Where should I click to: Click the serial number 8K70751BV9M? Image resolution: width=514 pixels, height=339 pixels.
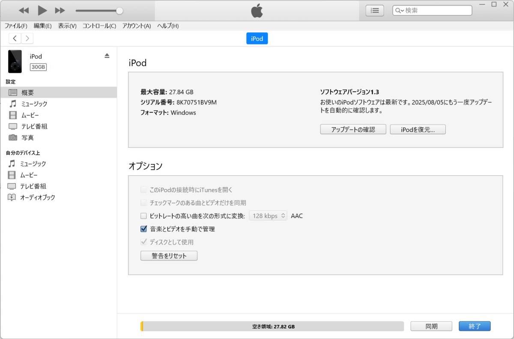[x=197, y=102]
